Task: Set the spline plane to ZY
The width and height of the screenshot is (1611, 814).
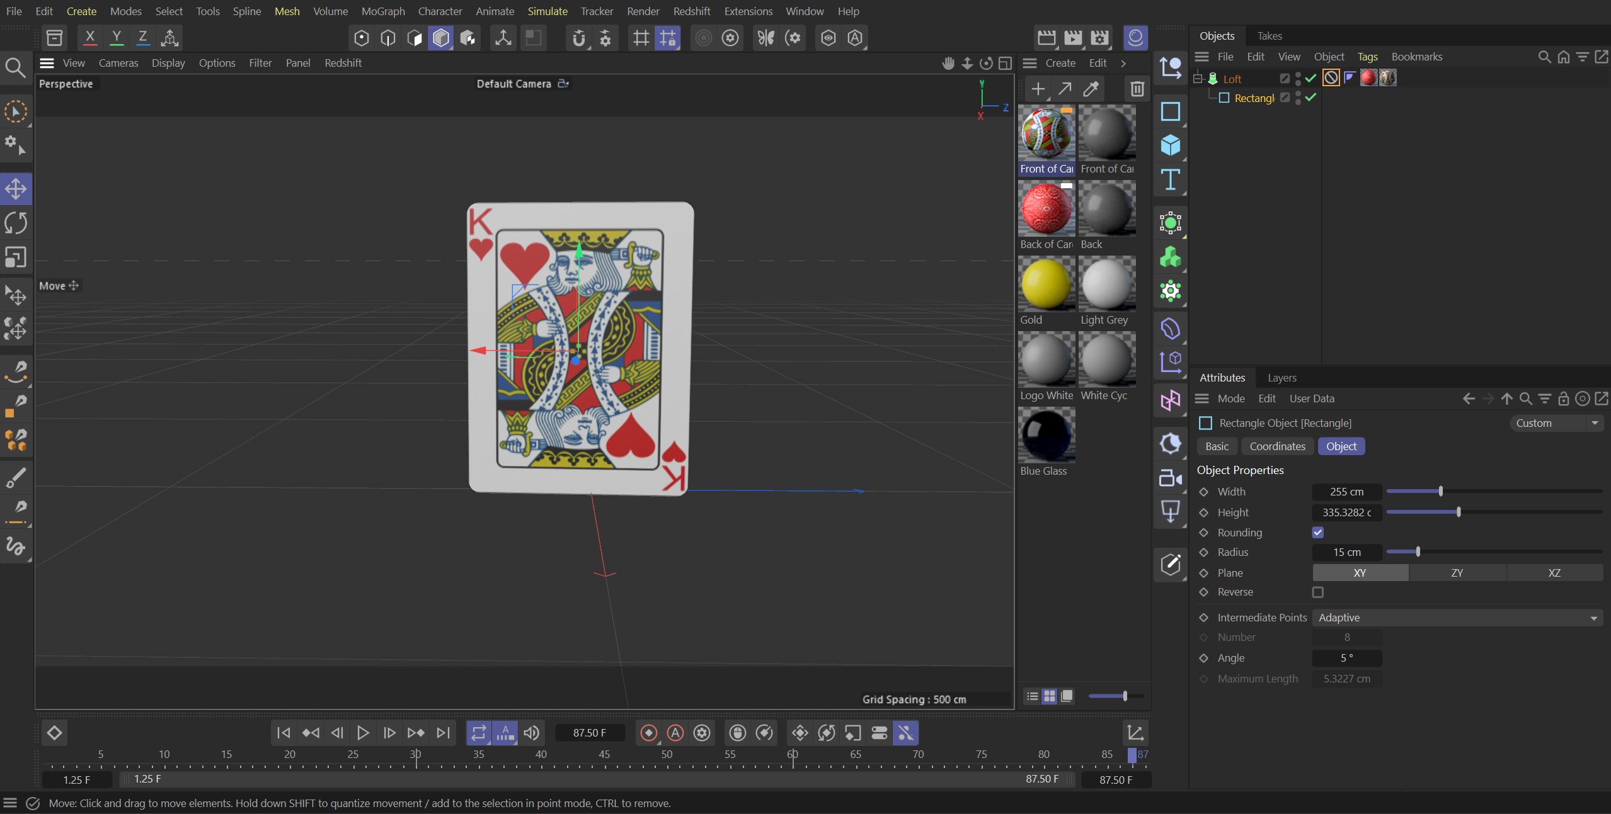Action: tap(1456, 573)
